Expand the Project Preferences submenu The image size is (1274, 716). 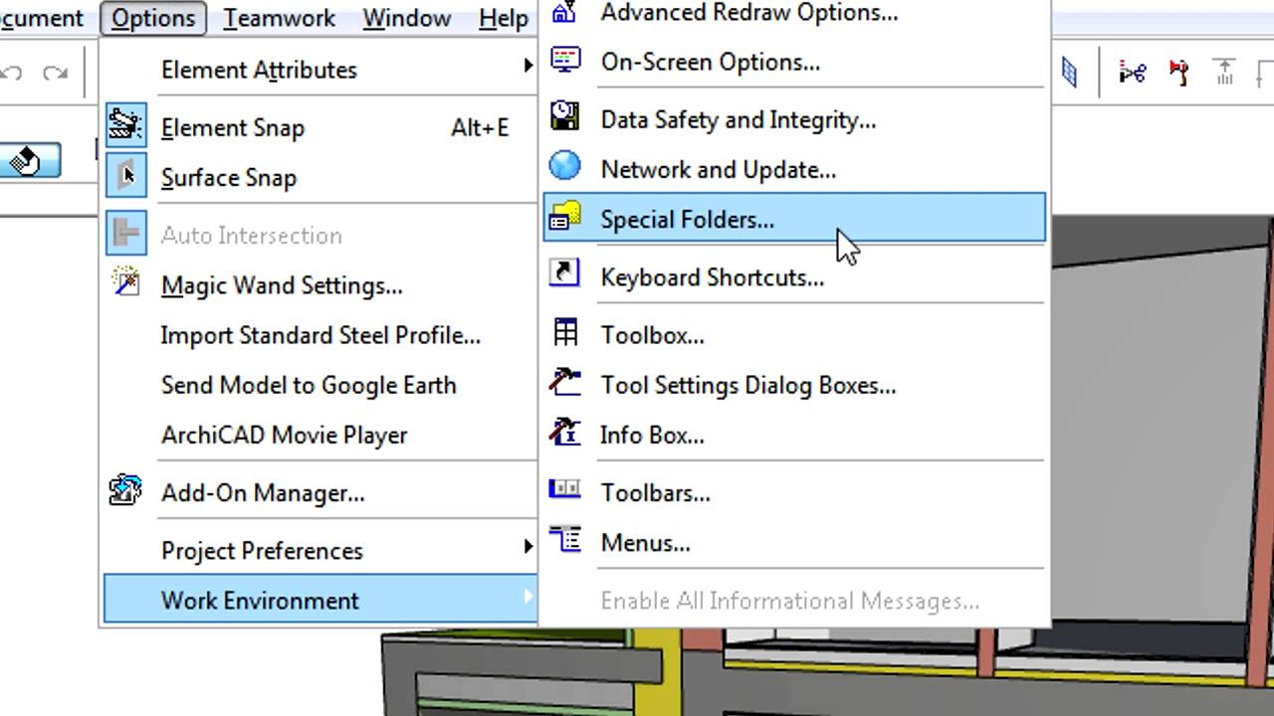[318, 550]
